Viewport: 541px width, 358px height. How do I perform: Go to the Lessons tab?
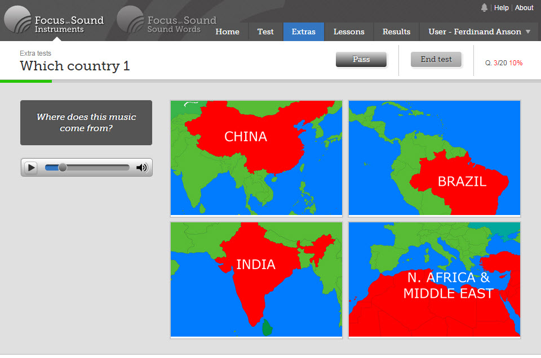click(x=349, y=32)
